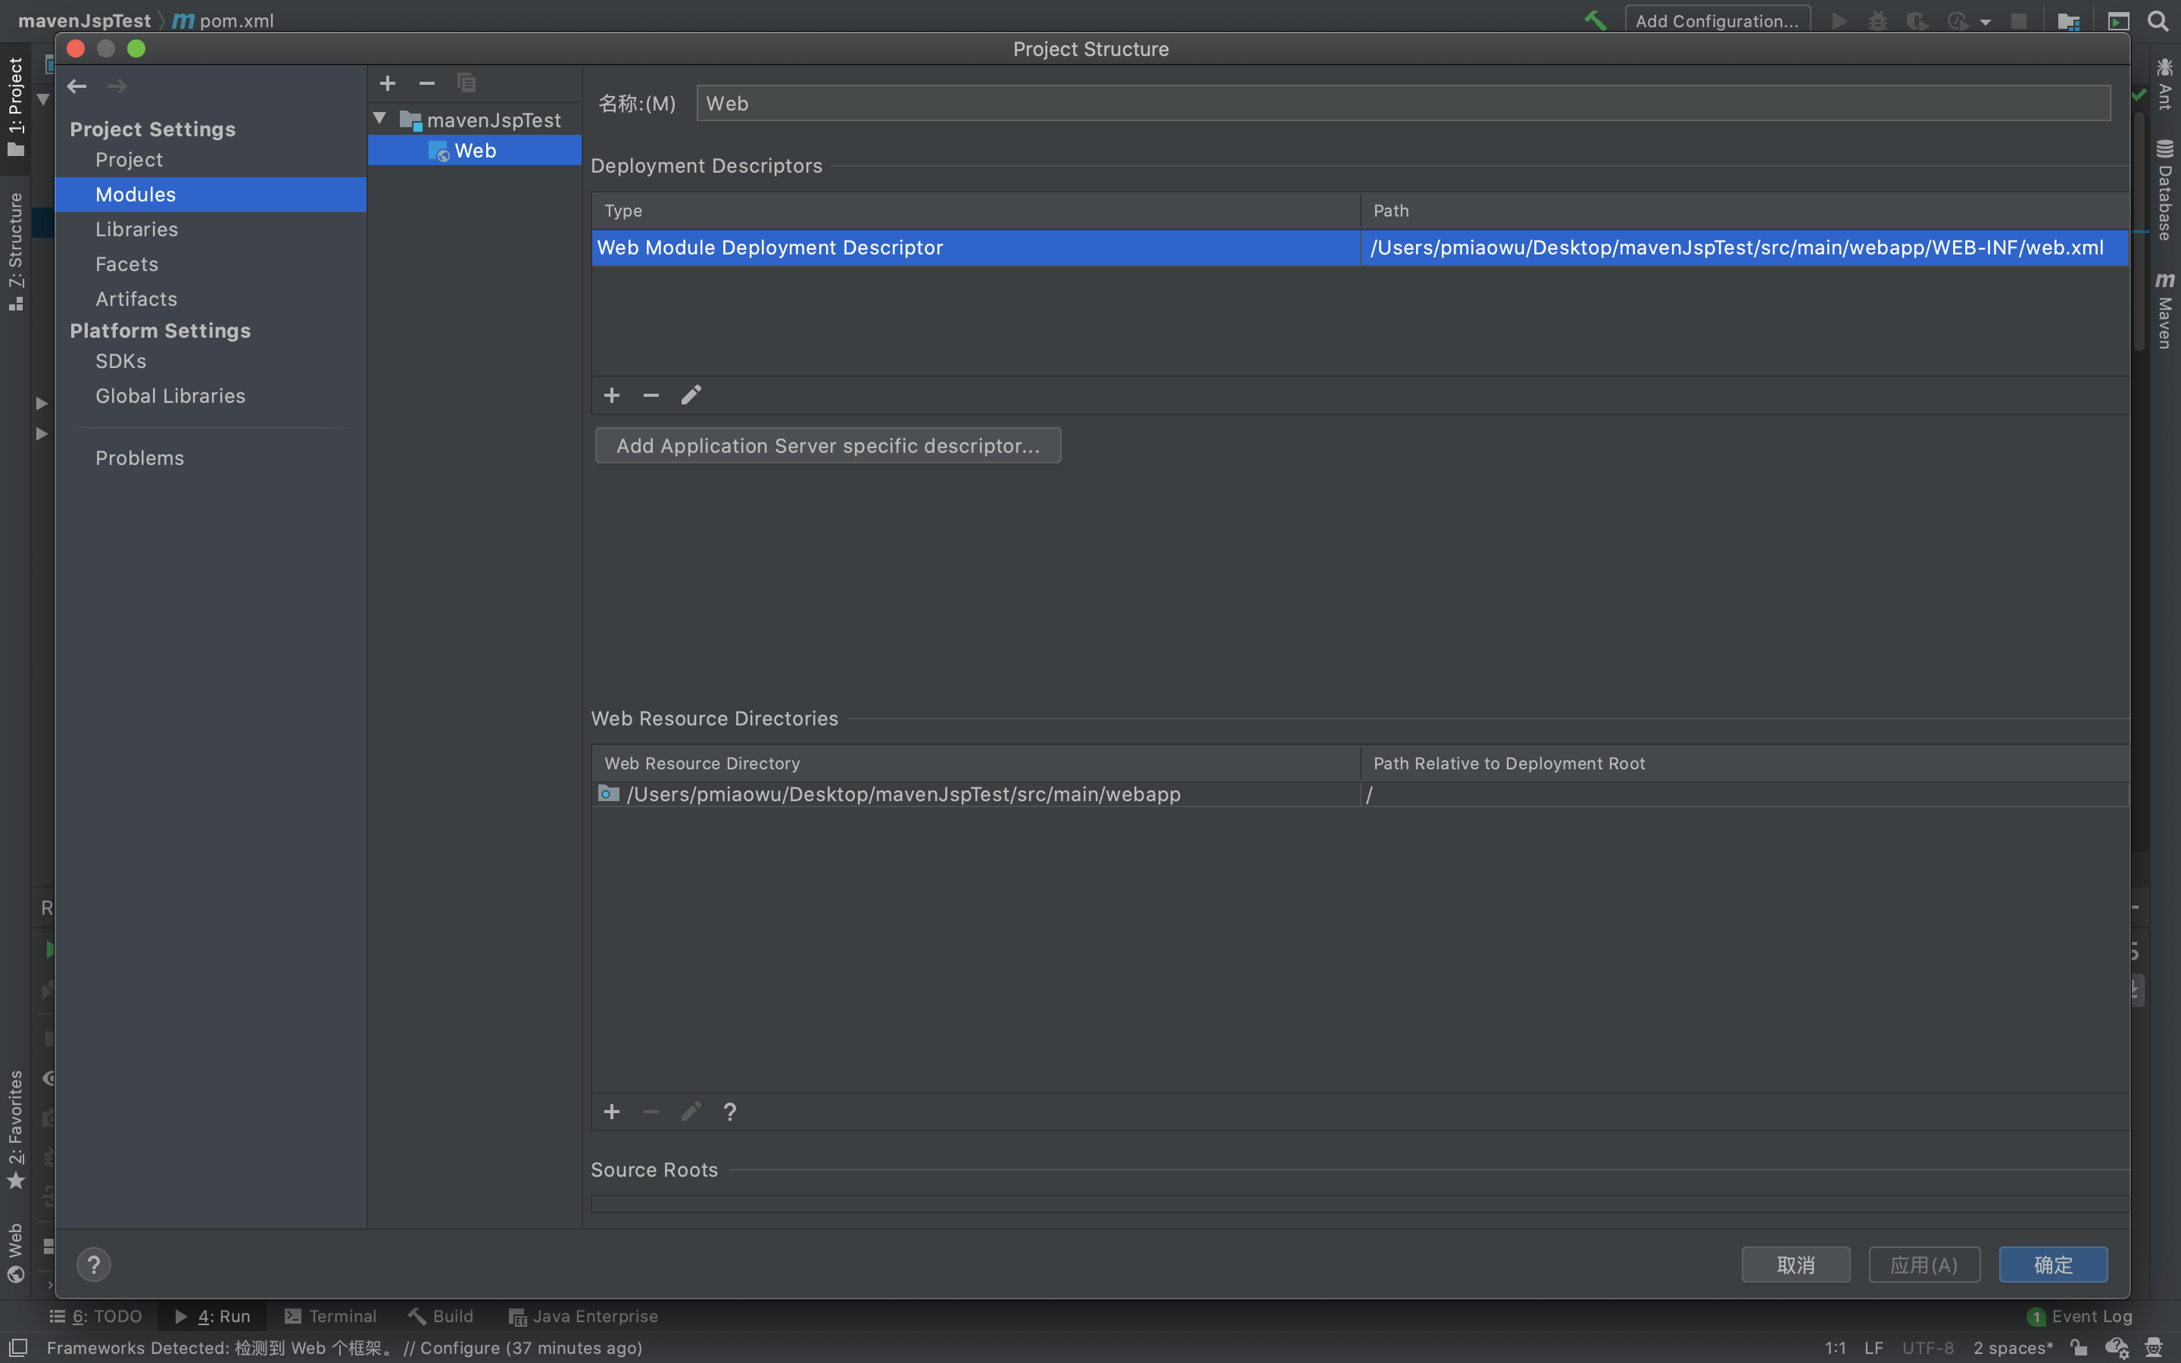Open the Event Log

2080,1316
